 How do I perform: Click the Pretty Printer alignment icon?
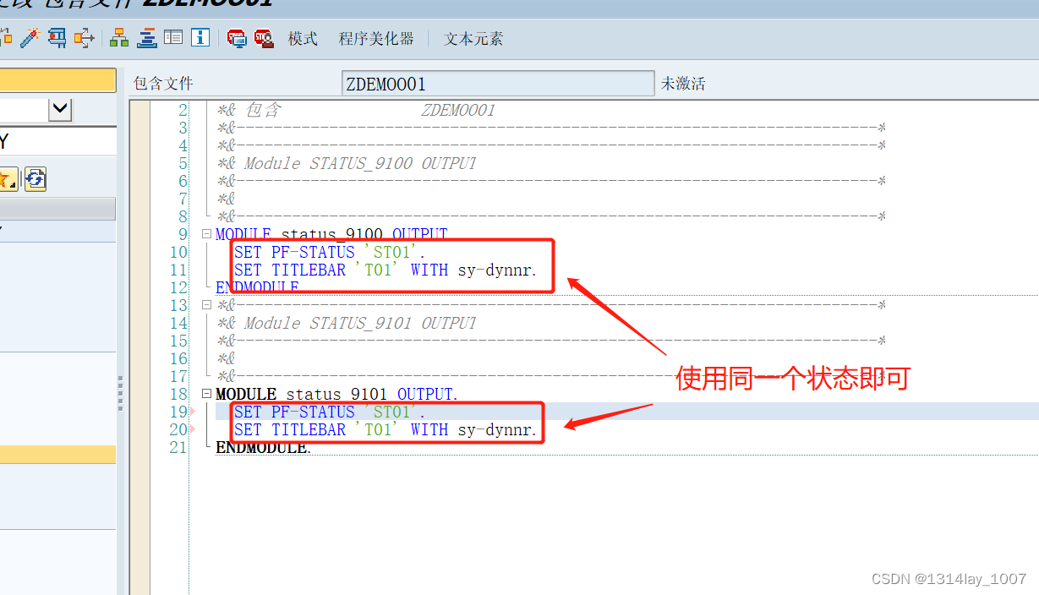(x=145, y=38)
